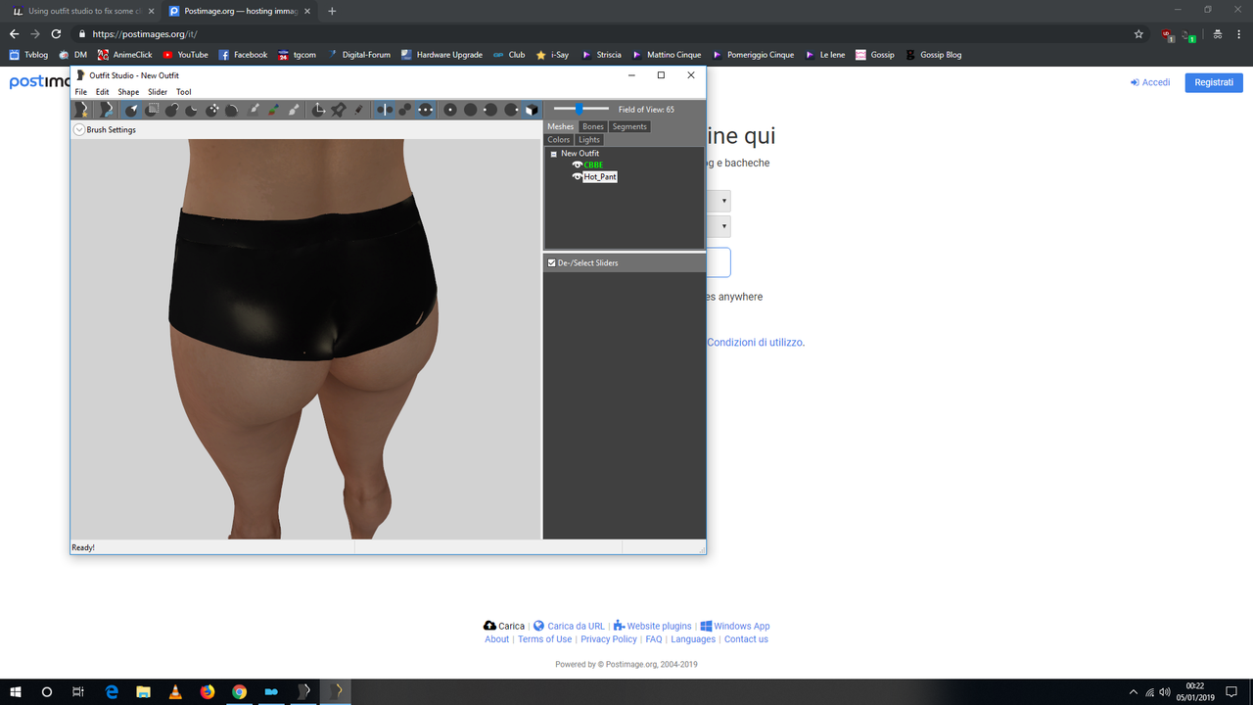
Task: Select the Alpha brush tool
Action: coord(294,110)
